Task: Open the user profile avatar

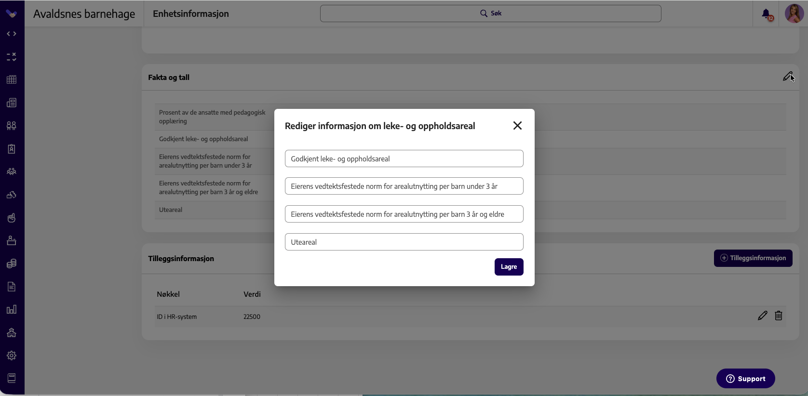Action: pyautogui.click(x=794, y=13)
